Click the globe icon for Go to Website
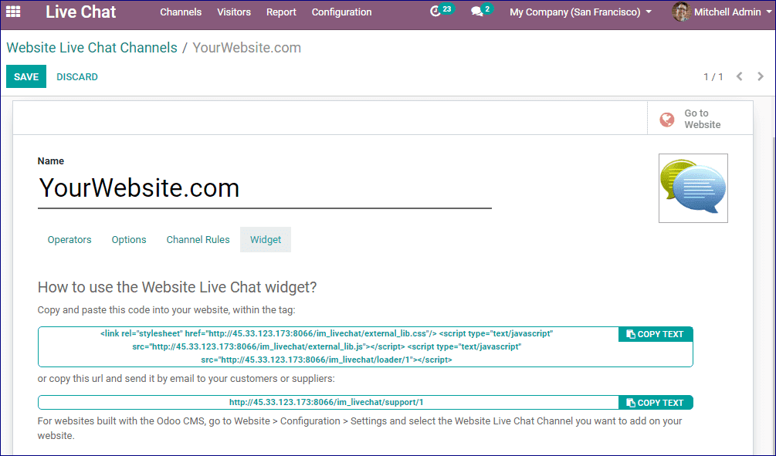The width and height of the screenshot is (776, 456). click(666, 119)
